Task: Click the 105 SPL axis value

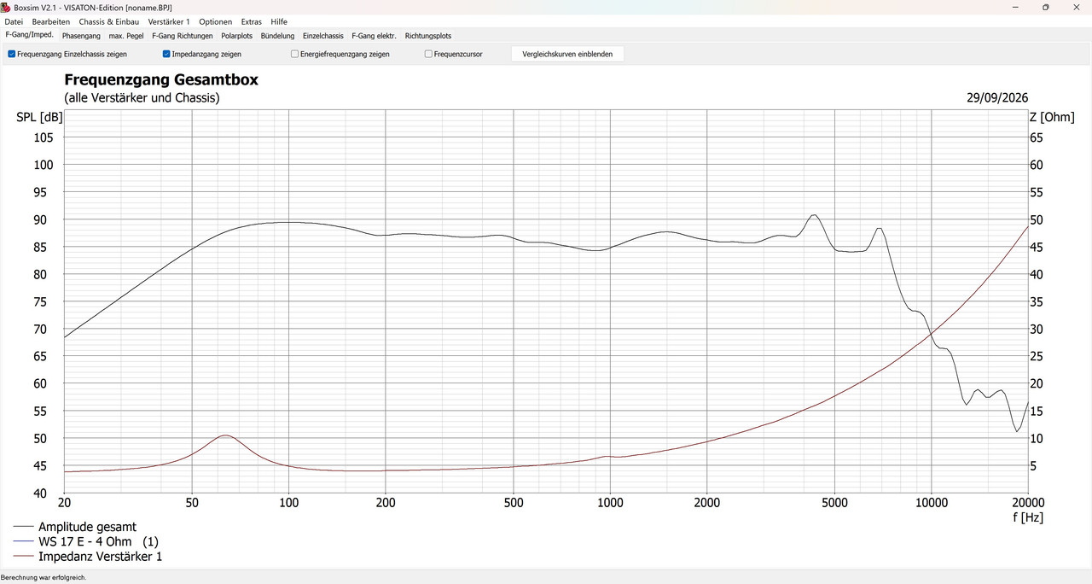Action: point(43,137)
